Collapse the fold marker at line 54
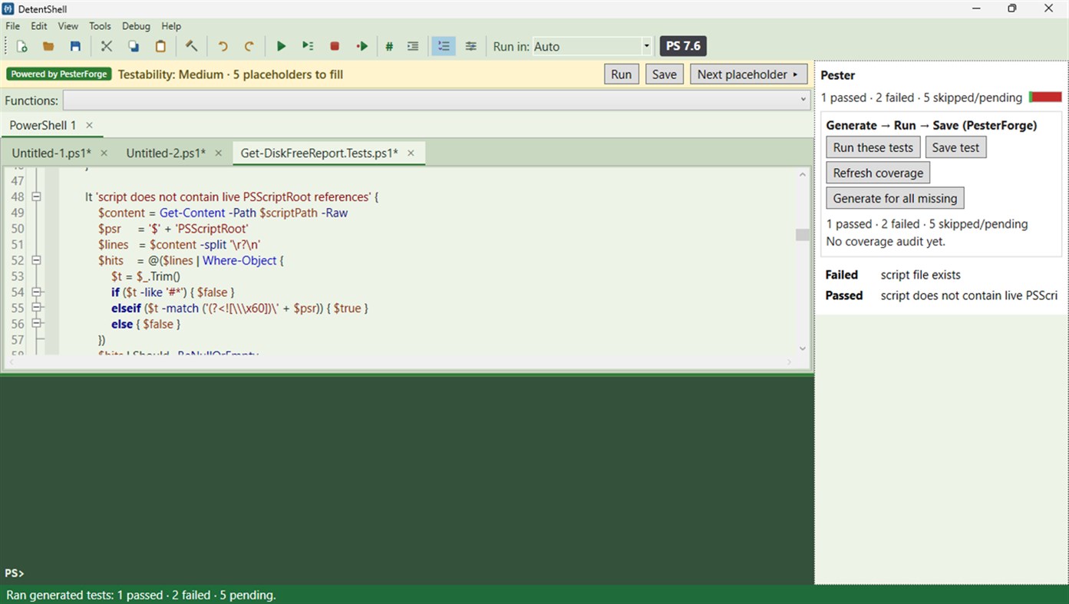The height and width of the screenshot is (604, 1069). click(x=36, y=292)
